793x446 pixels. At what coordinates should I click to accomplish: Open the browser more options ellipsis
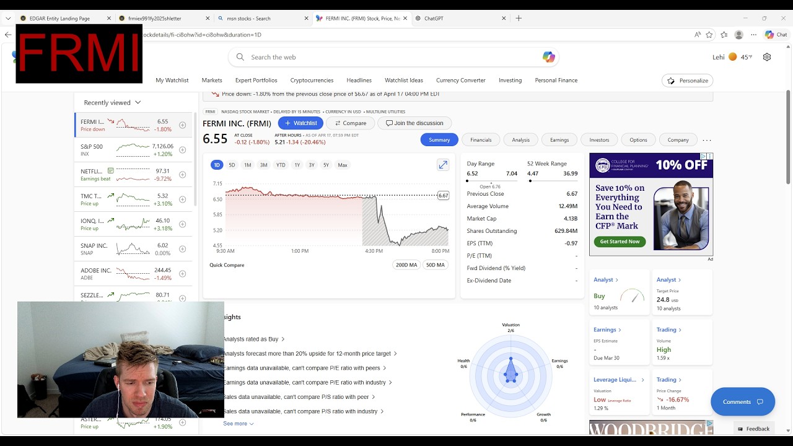point(753,35)
